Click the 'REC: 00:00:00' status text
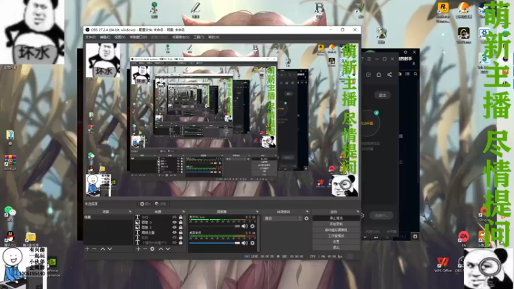The image size is (514, 289). pos(292,256)
